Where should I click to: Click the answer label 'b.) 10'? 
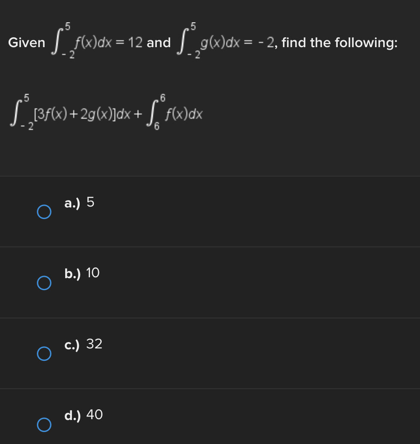(x=82, y=273)
